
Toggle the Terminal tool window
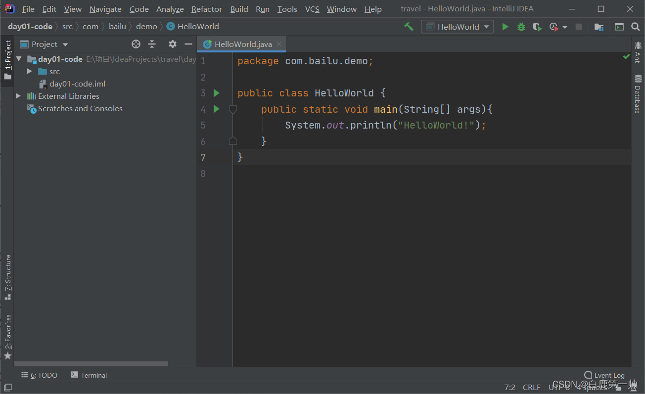click(x=89, y=375)
